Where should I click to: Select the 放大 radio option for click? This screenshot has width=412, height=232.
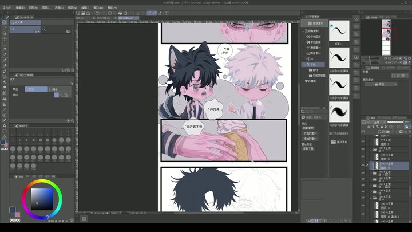point(36,89)
